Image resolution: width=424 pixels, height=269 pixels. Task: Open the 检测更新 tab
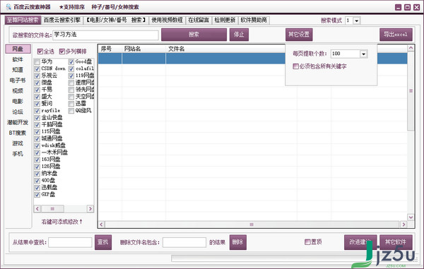point(225,20)
